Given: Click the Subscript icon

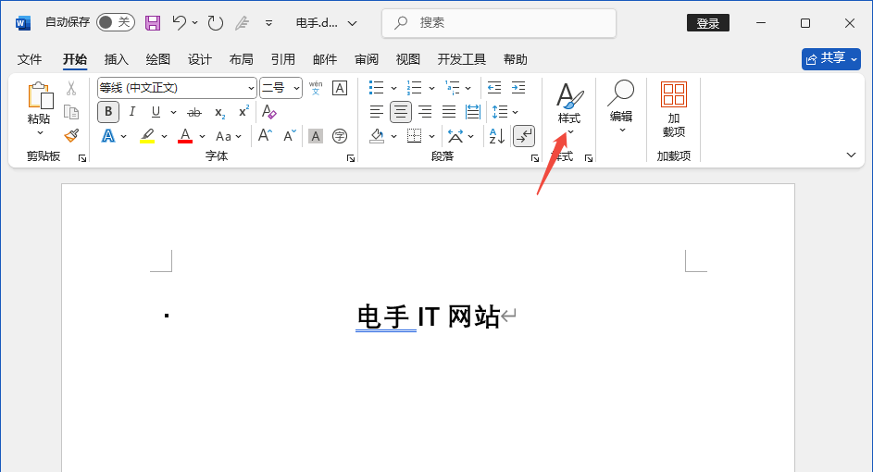Looking at the screenshot, I should pyautogui.click(x=220, y=112).
